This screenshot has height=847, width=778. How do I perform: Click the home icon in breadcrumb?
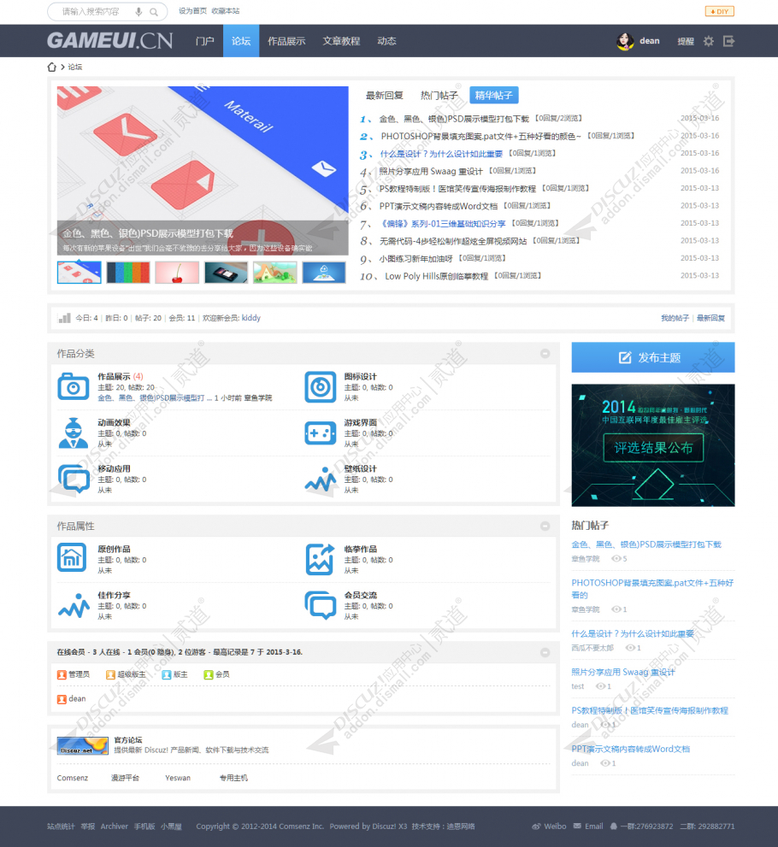click(x=52, y=67)
